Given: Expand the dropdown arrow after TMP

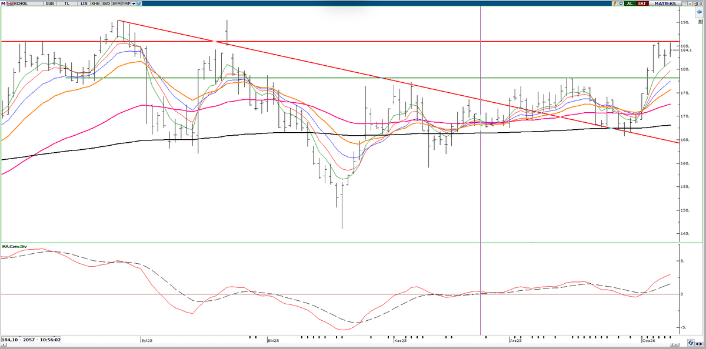Looking at the screenshot, I should coord(134,4).
